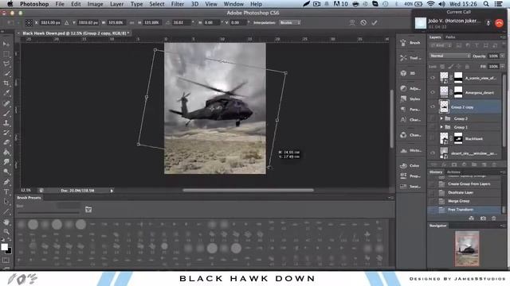Show the BlackHawk layer
Screen dimensions: 510x286
433,138
